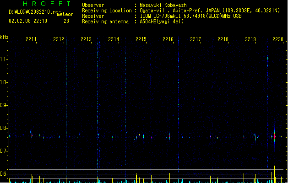Click receiver value ICOM IC-706mkII
The image size is (288, 183).
[x=161, y=16]
